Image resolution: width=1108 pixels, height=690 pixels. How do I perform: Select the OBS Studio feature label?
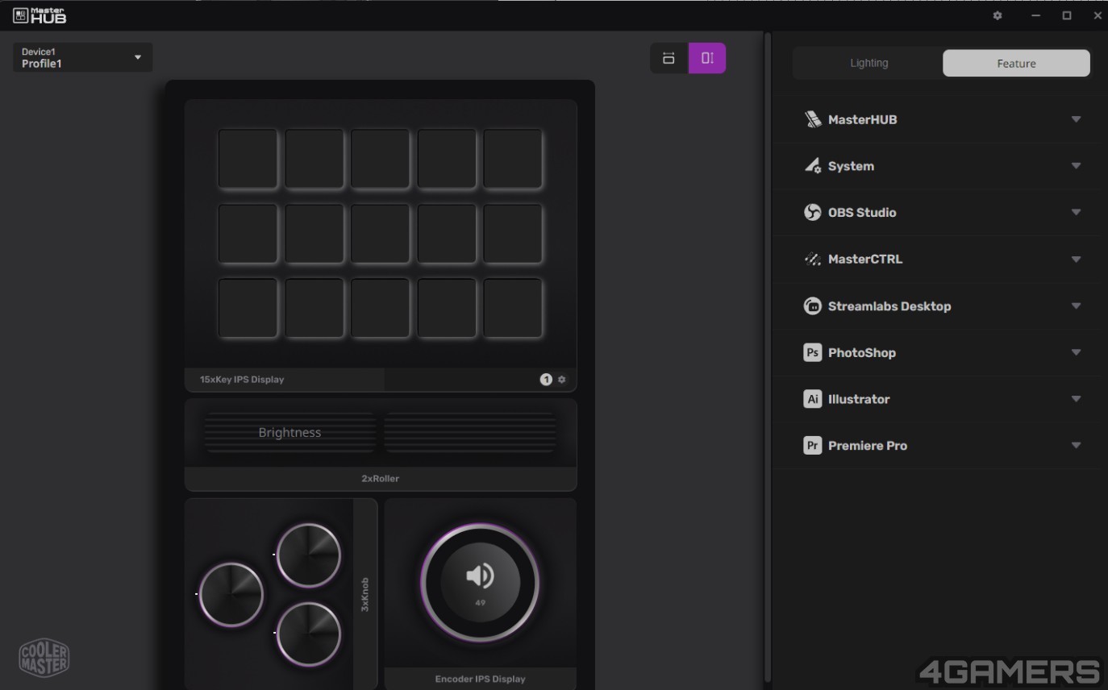tap(862, 212)
